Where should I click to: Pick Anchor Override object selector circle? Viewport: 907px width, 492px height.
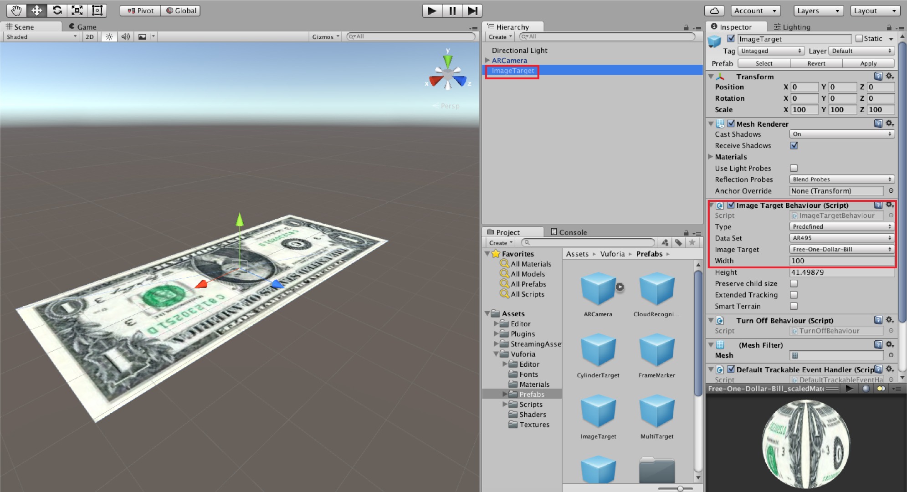click(x=891, y=191)
